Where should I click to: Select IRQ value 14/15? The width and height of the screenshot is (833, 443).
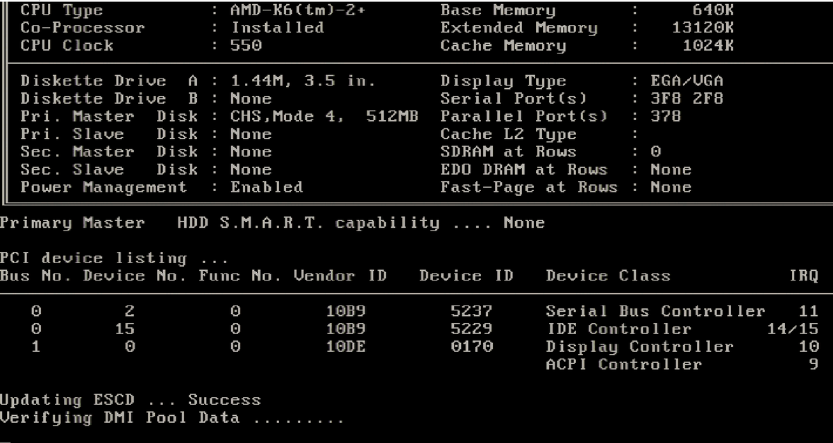pyautogui.click(x=793, y=329)
